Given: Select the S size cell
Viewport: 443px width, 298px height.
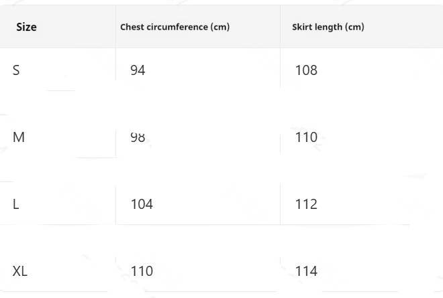Looking at the screenshot, I should (16, 70).
